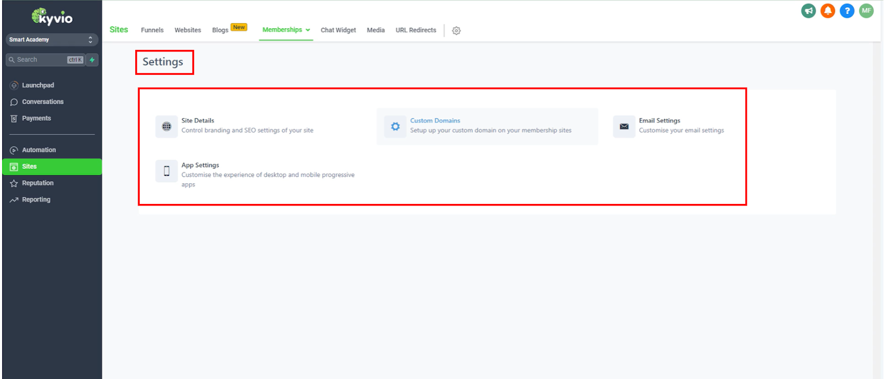The height and width of the screenshot is (379, 887).
Task: Select Automation in the sidebar
Action: (x=39, y=150)
